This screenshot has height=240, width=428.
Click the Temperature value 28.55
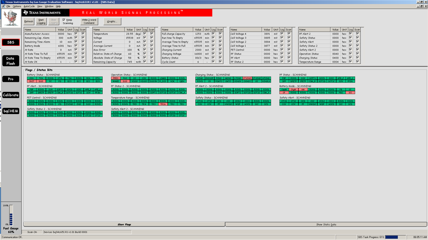coord(129,34)
